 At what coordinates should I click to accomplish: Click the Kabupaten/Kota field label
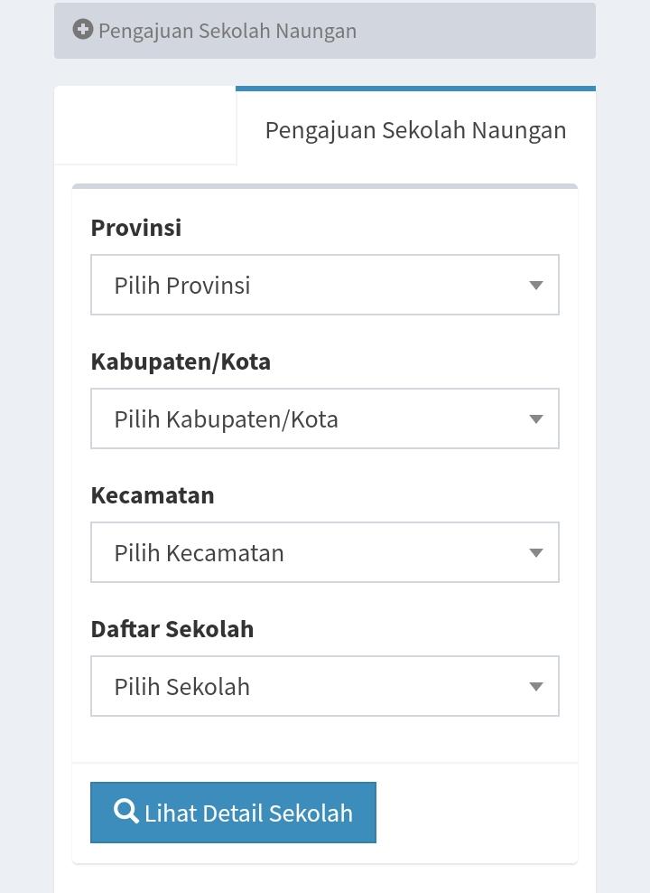point(181,362)
